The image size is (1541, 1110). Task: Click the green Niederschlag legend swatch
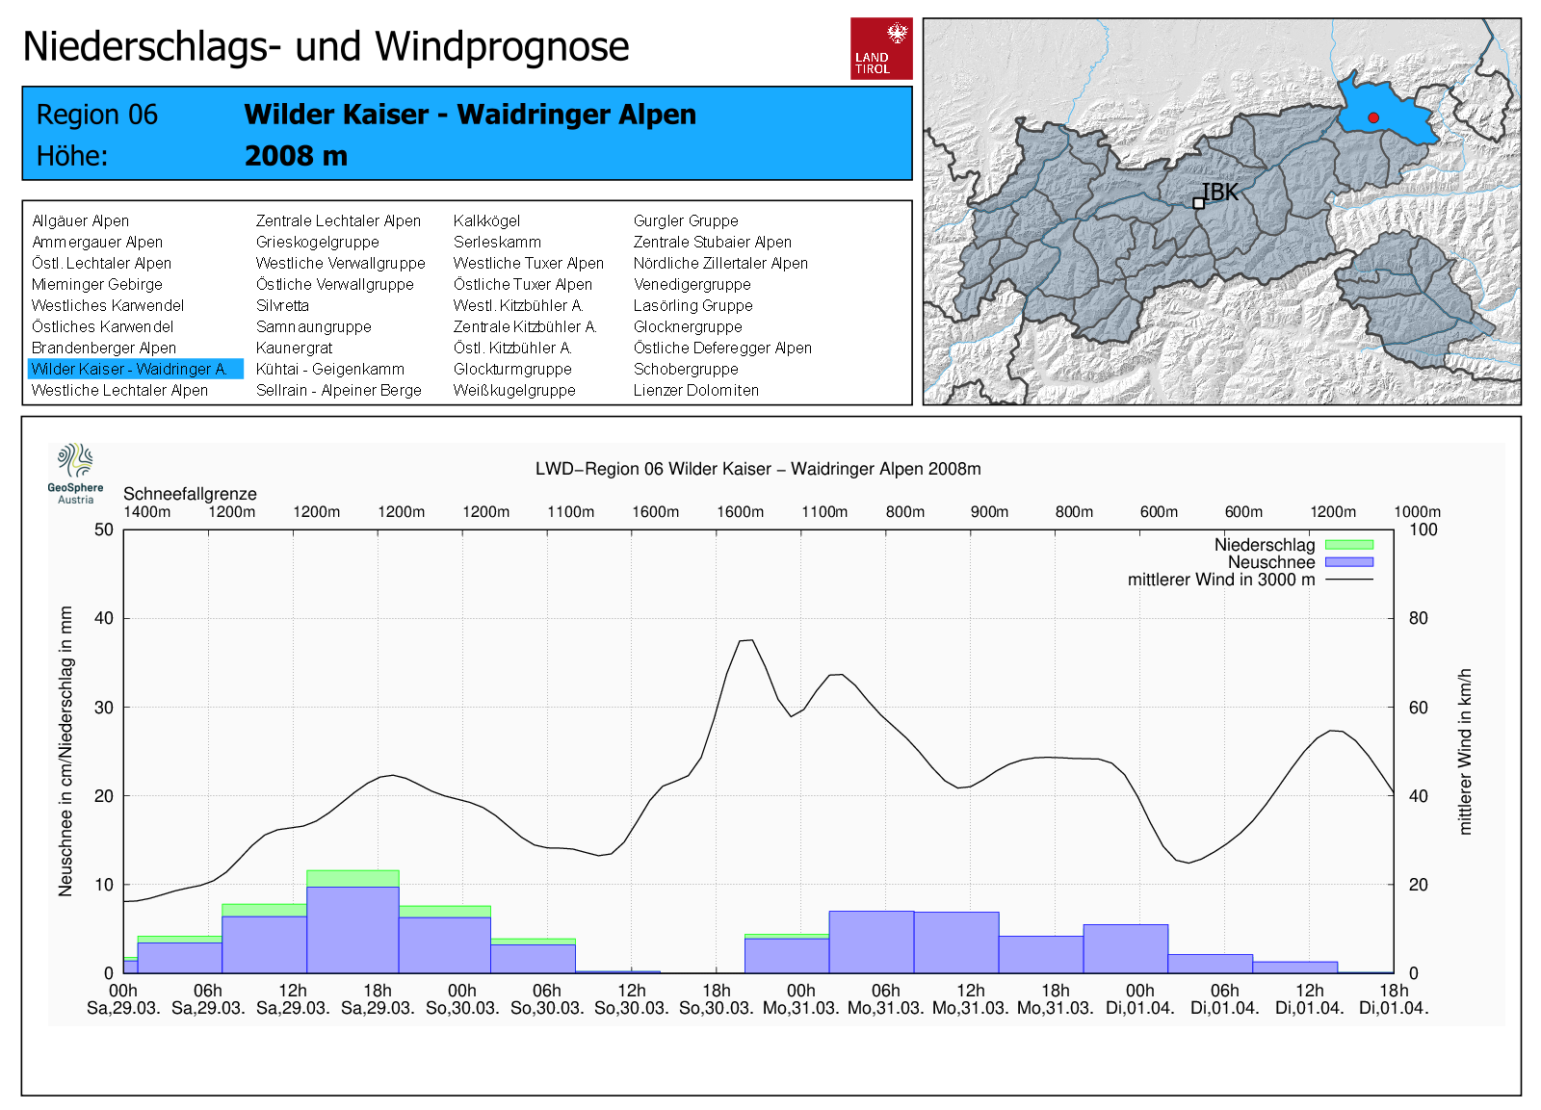pyautogui.click(x=1348, y=545)
